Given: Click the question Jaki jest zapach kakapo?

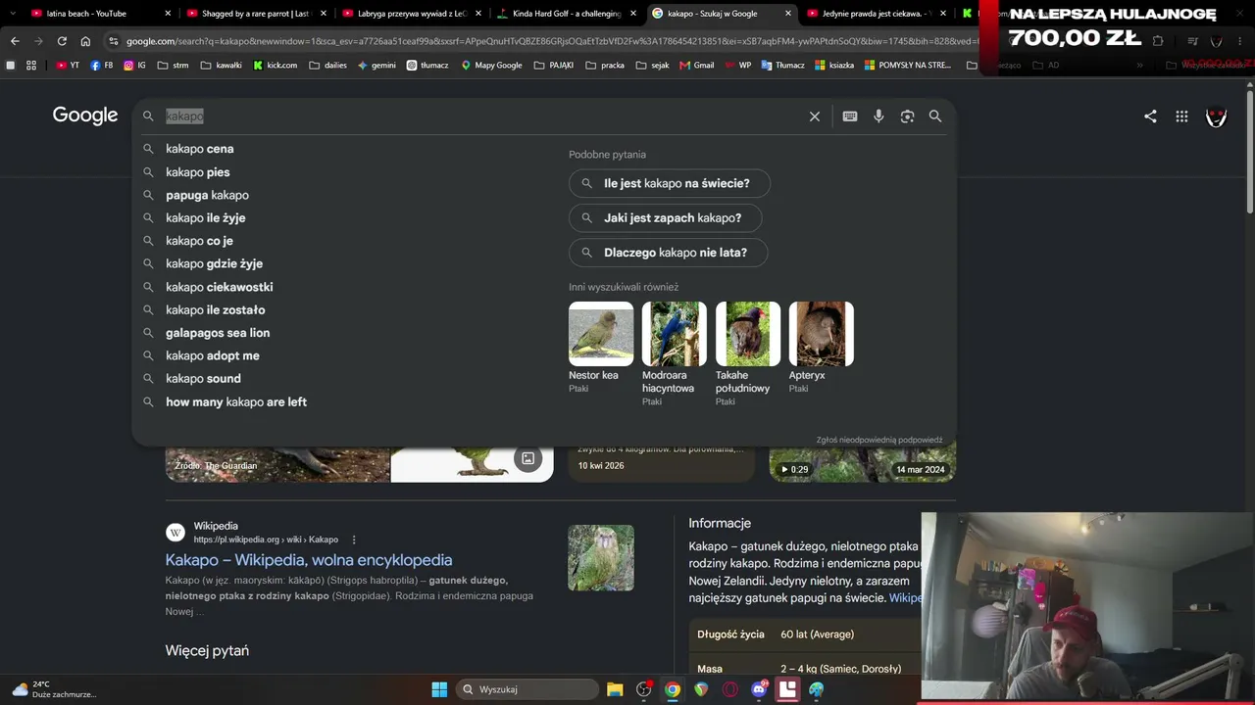Looking at the screenshot, I should (666, 218).
